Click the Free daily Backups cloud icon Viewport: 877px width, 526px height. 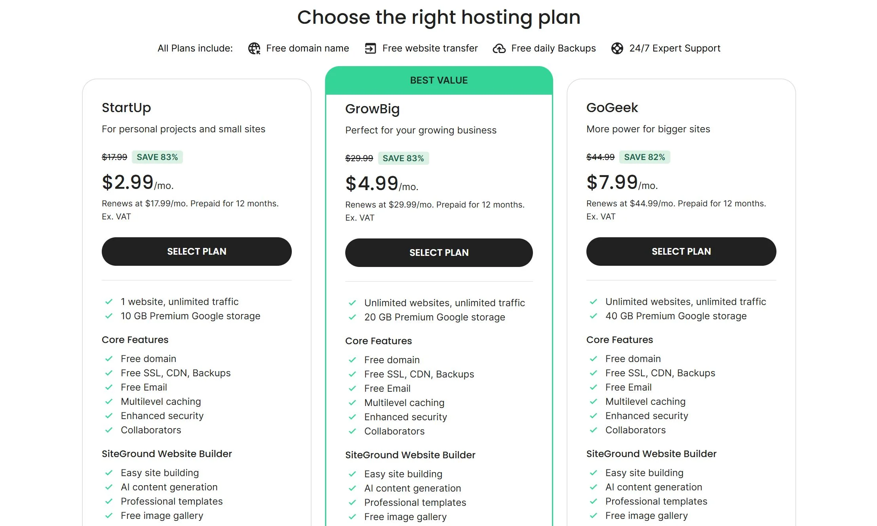[499, 48]
